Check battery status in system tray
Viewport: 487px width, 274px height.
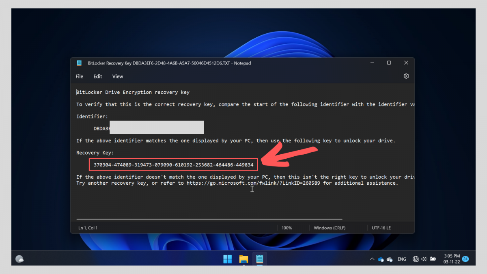point(433,259)
